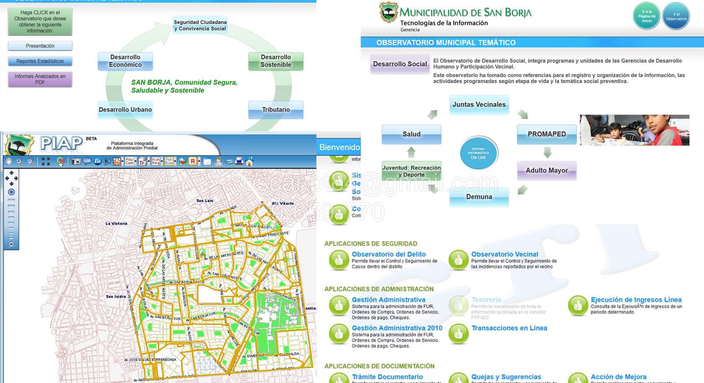Open the PROMAPED box
This screenshot has width=704, height=383.
point(547,134)
